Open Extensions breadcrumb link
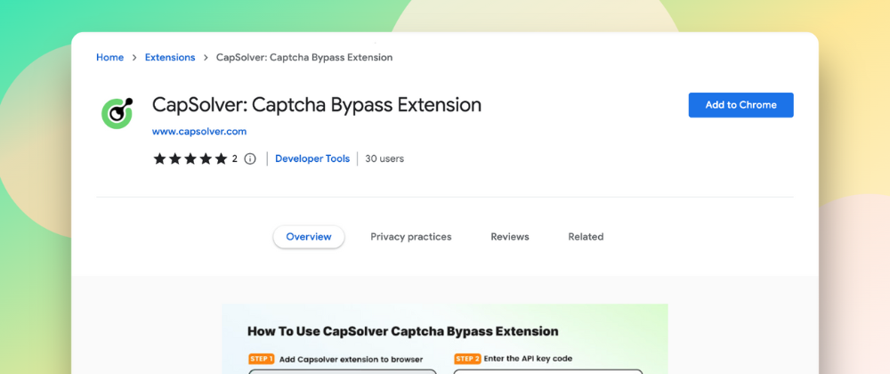 click(x=170, y=57)
